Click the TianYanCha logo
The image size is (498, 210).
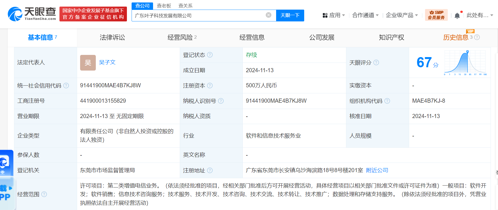coord(32,14)
